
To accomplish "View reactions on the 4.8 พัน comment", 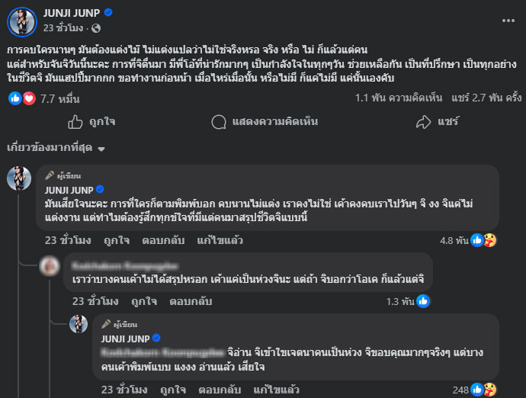I will click(483, 240).
